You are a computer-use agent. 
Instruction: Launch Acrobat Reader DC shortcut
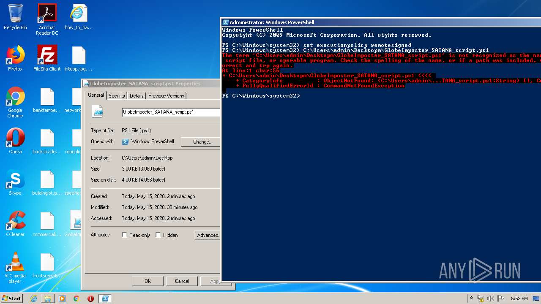[47, 19]
